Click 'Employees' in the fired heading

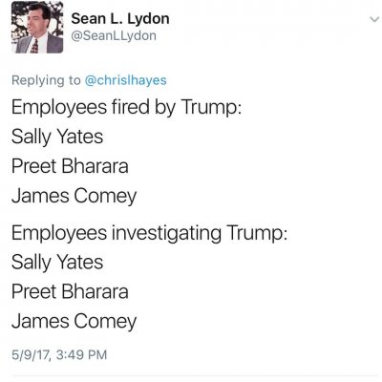click(59, 107)
